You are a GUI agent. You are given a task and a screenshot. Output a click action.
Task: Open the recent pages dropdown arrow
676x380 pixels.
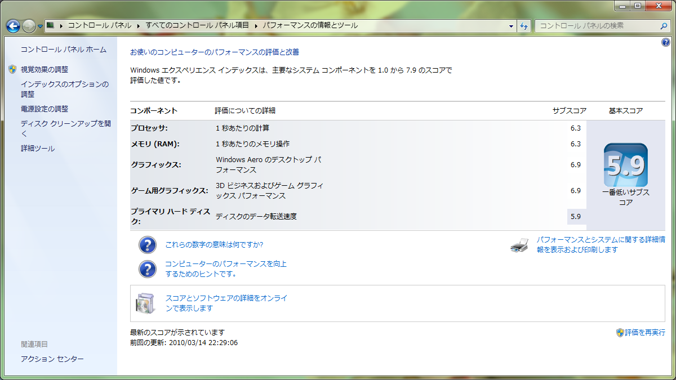(40, 26)
